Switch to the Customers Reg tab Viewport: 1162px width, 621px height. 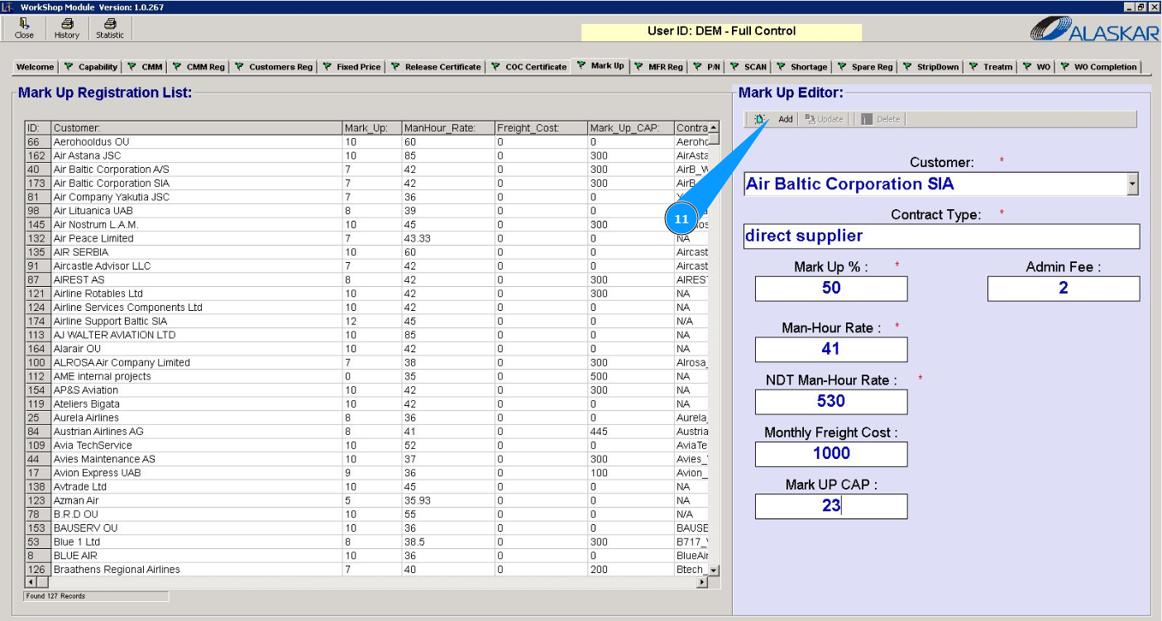(273, 67)
